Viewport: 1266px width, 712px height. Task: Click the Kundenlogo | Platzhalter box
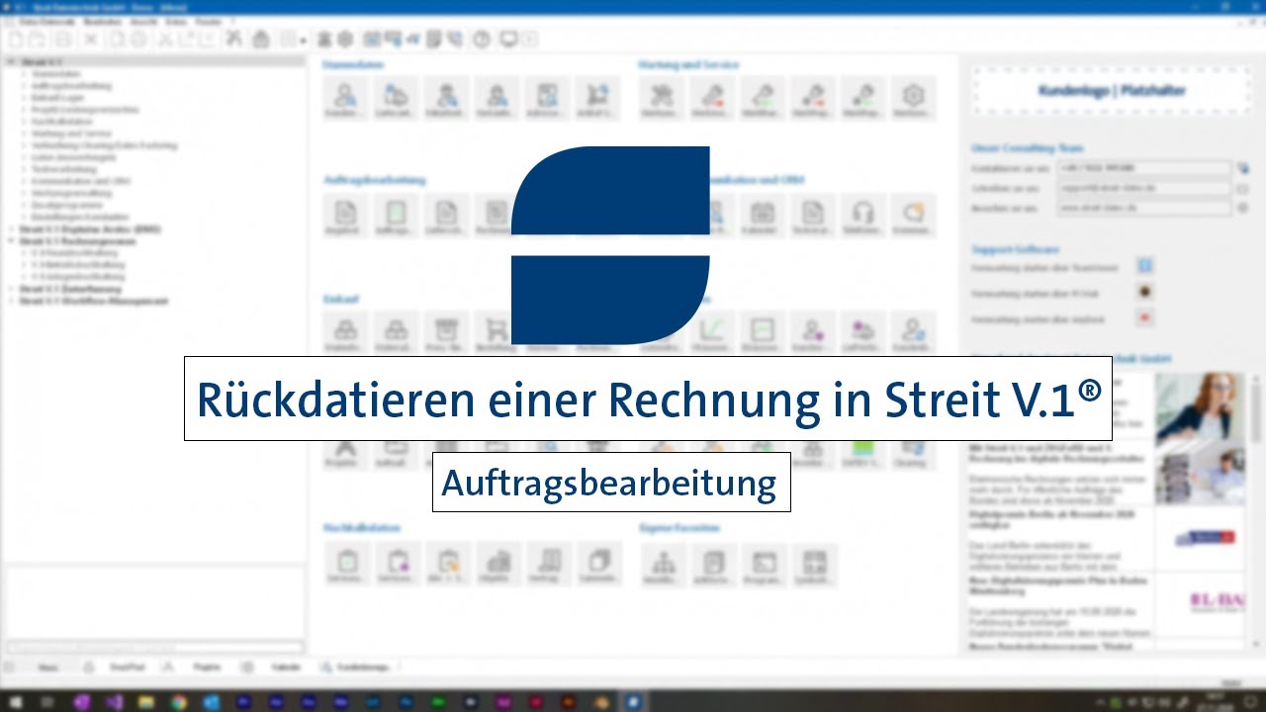tap(1112, 91)
